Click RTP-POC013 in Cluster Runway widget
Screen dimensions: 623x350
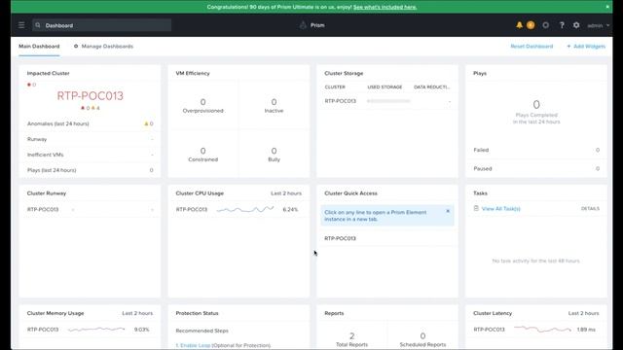43,210
